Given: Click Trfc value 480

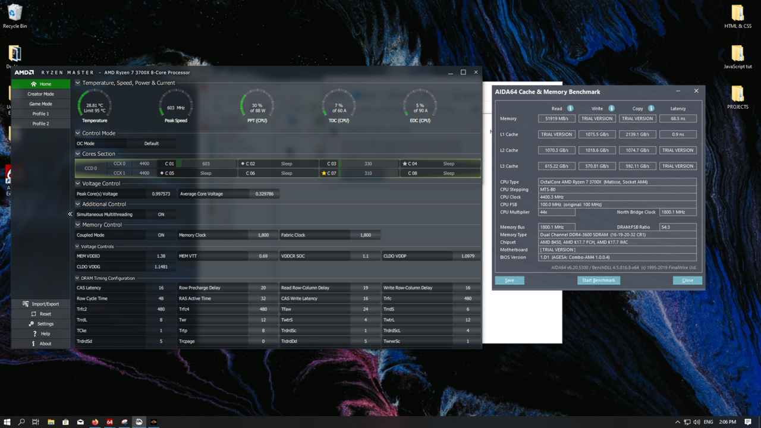Looking at the screenshot, I should [468, 298].
